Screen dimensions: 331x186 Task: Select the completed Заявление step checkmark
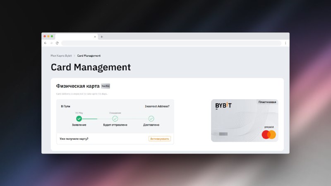point(79,119)
